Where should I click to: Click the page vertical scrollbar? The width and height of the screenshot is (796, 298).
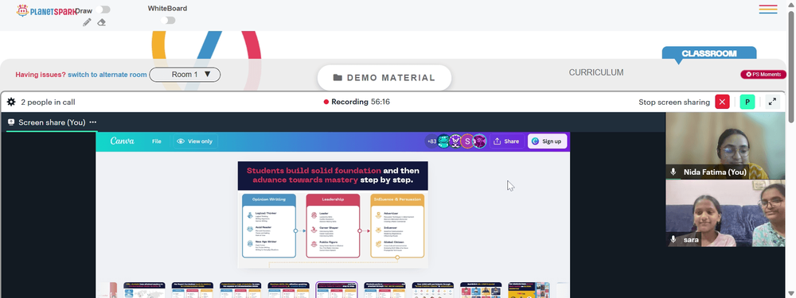(x=791, y=66)
